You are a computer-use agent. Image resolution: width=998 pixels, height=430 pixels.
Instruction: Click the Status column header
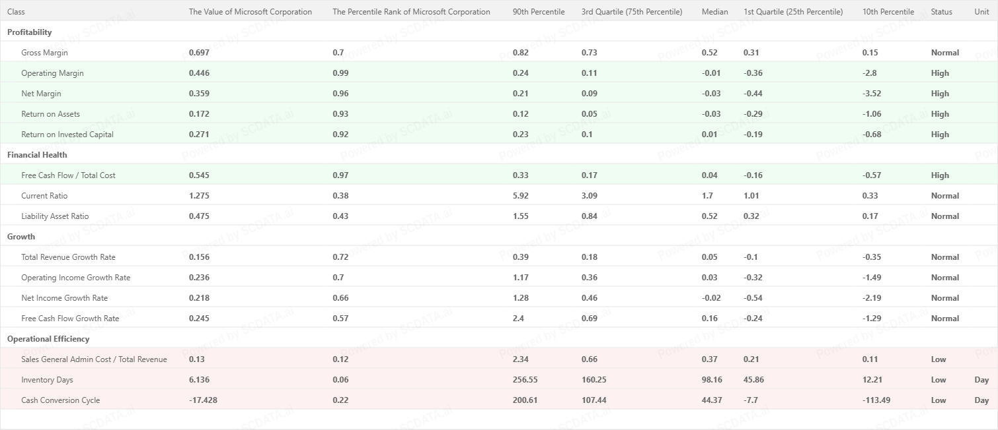tap(941, 12)
